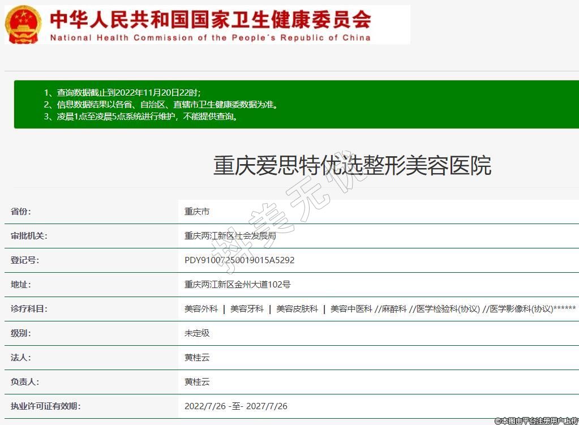This screenshot has height=425, width=579.
Task: Click the hospital name heading 重庆爱思特优选整形美容医院
Action: 351,165
